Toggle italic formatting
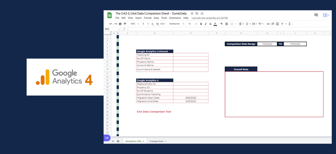The height and width of the screenshot is (154, 336). 206,24
